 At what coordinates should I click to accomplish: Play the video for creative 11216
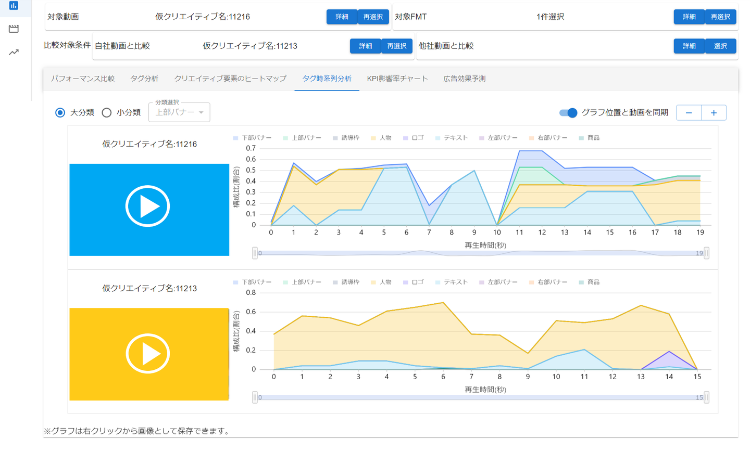coord(148,206)
